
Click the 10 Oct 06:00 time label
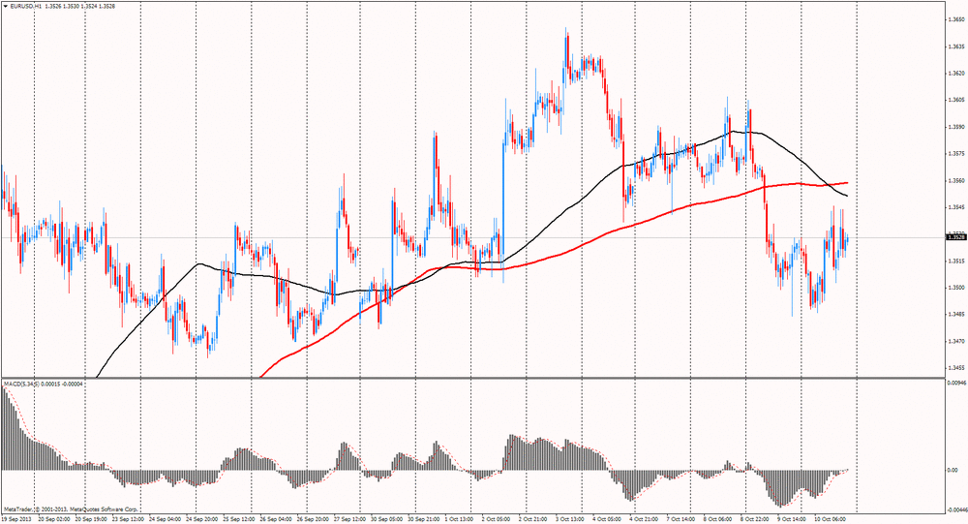click(831, 520)
